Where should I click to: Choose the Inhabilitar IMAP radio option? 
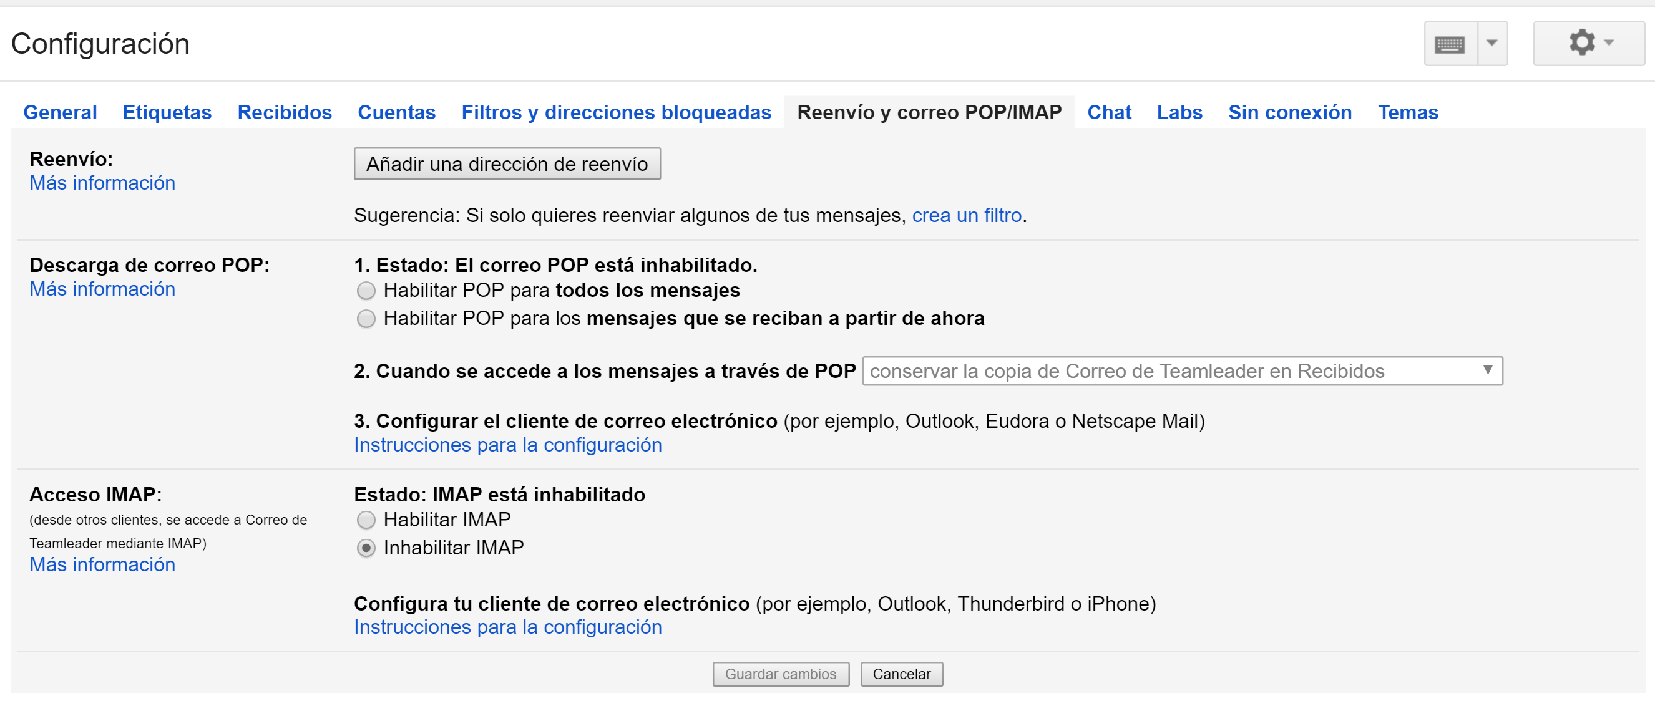coord(366,548)
